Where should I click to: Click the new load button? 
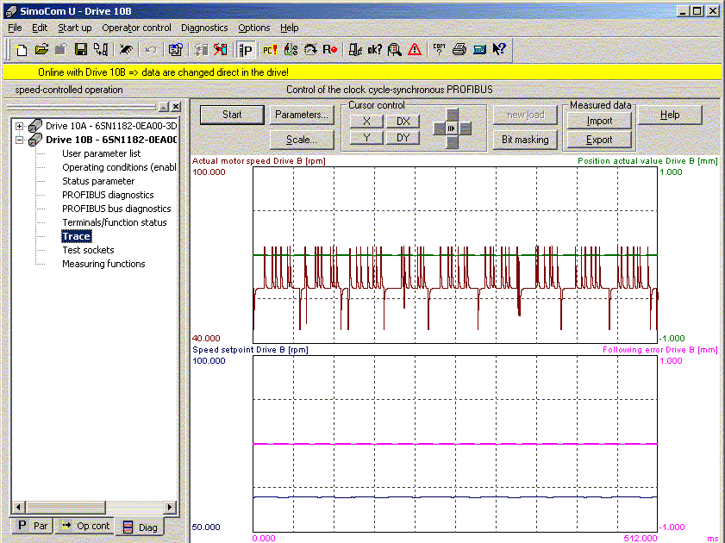pos(525,115)
